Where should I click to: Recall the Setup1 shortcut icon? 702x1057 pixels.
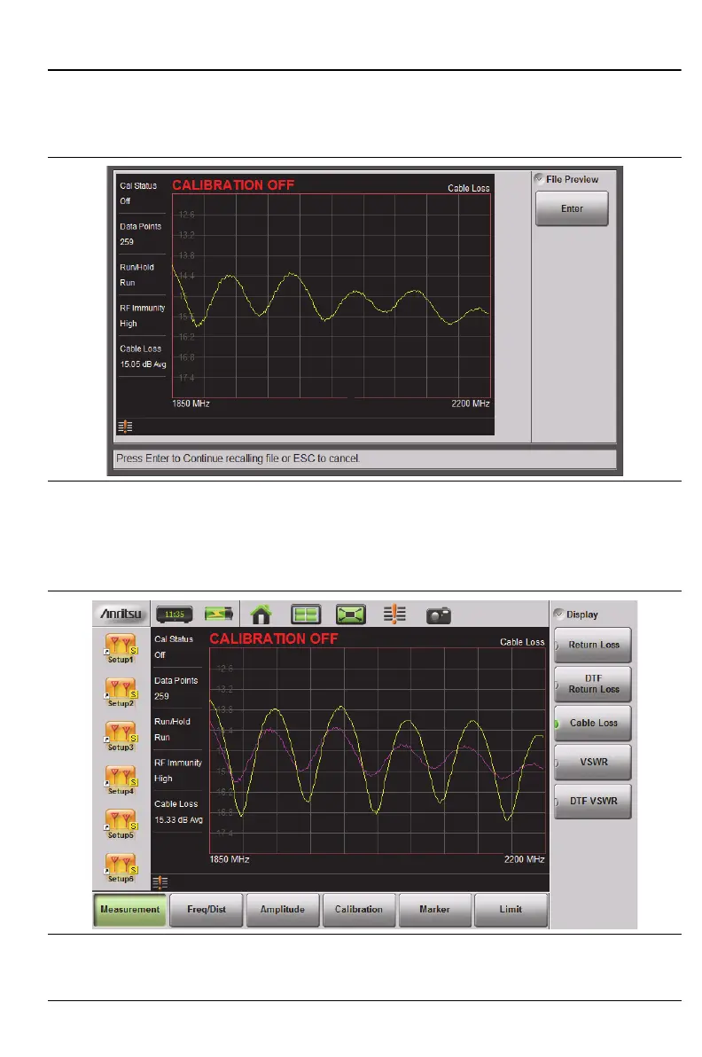(121, 648)
